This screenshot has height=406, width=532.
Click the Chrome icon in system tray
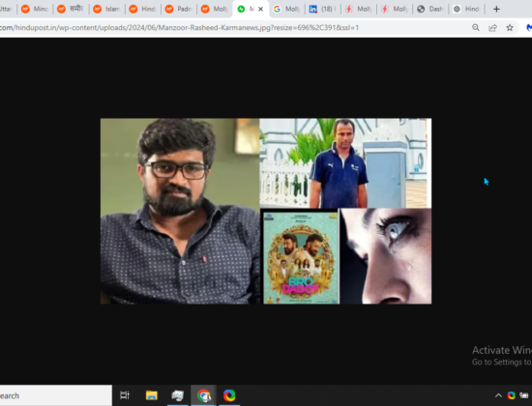click(512, 395)
